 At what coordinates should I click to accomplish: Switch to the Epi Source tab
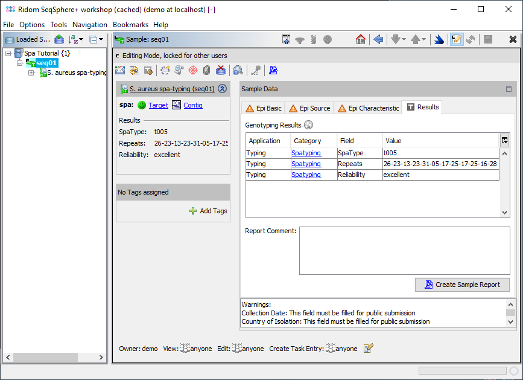(x=309, y=108)
